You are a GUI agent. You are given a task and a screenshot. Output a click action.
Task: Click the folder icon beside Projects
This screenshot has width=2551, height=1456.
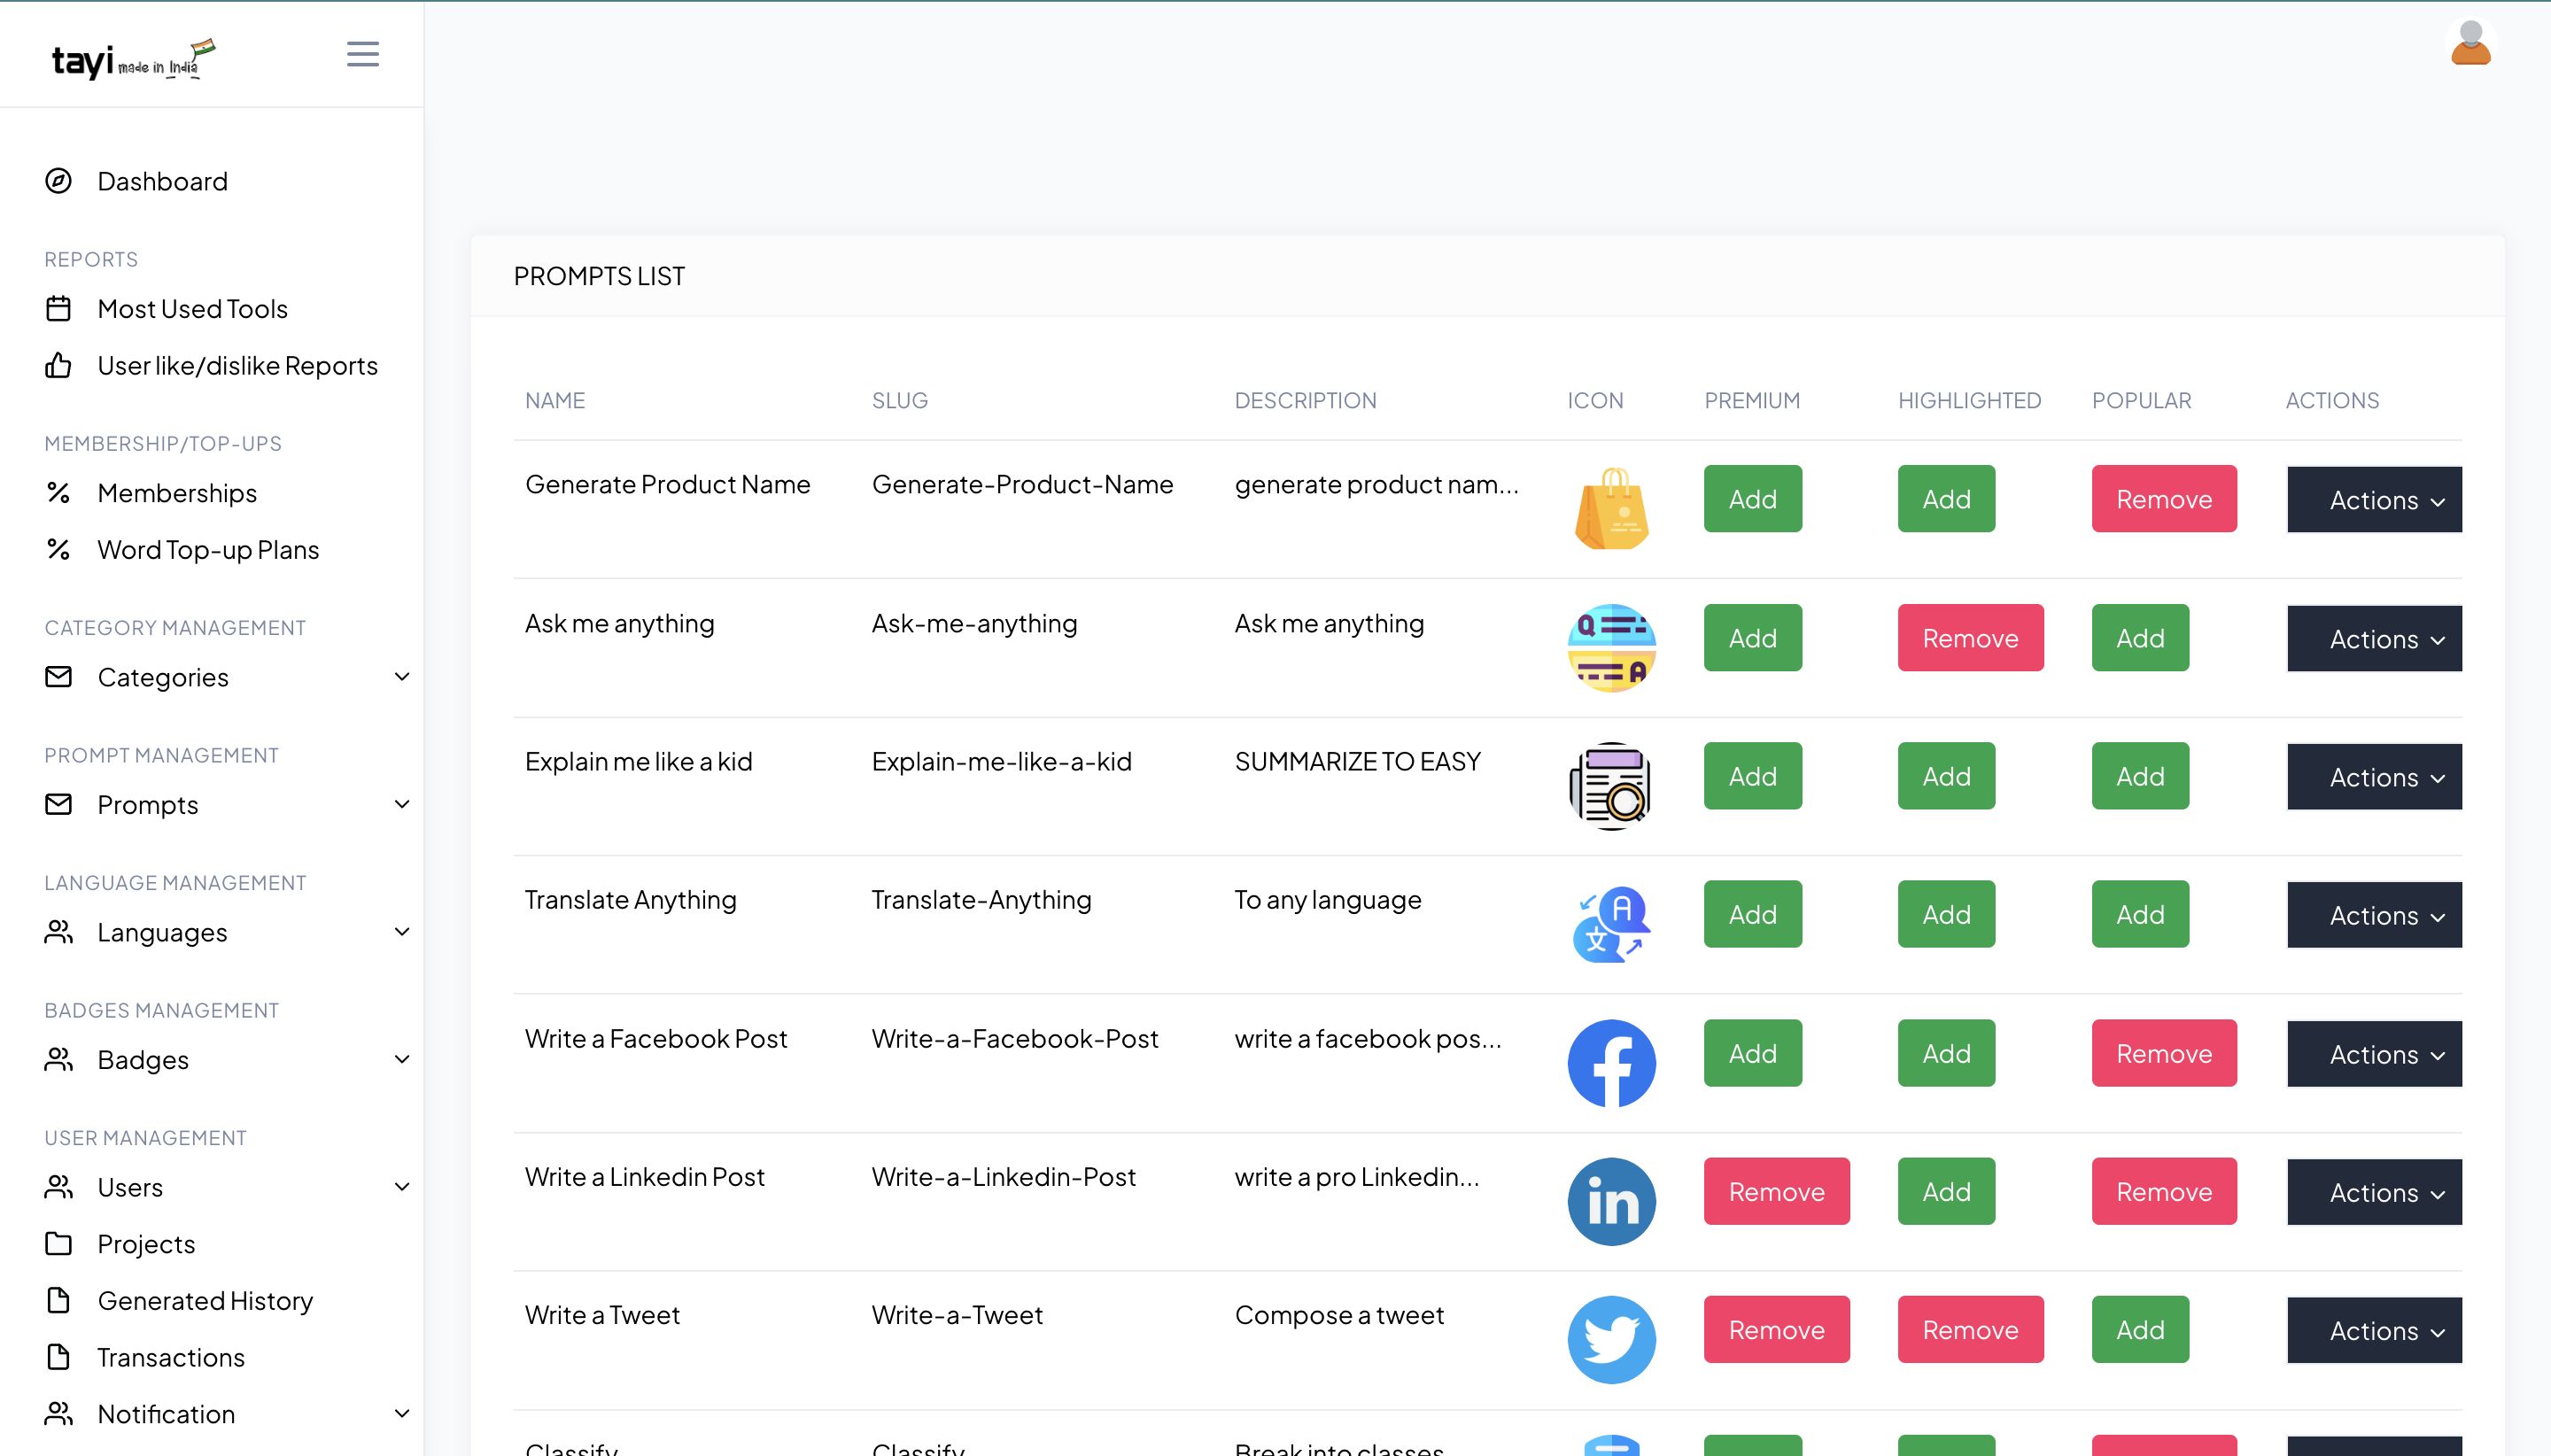58,1243
